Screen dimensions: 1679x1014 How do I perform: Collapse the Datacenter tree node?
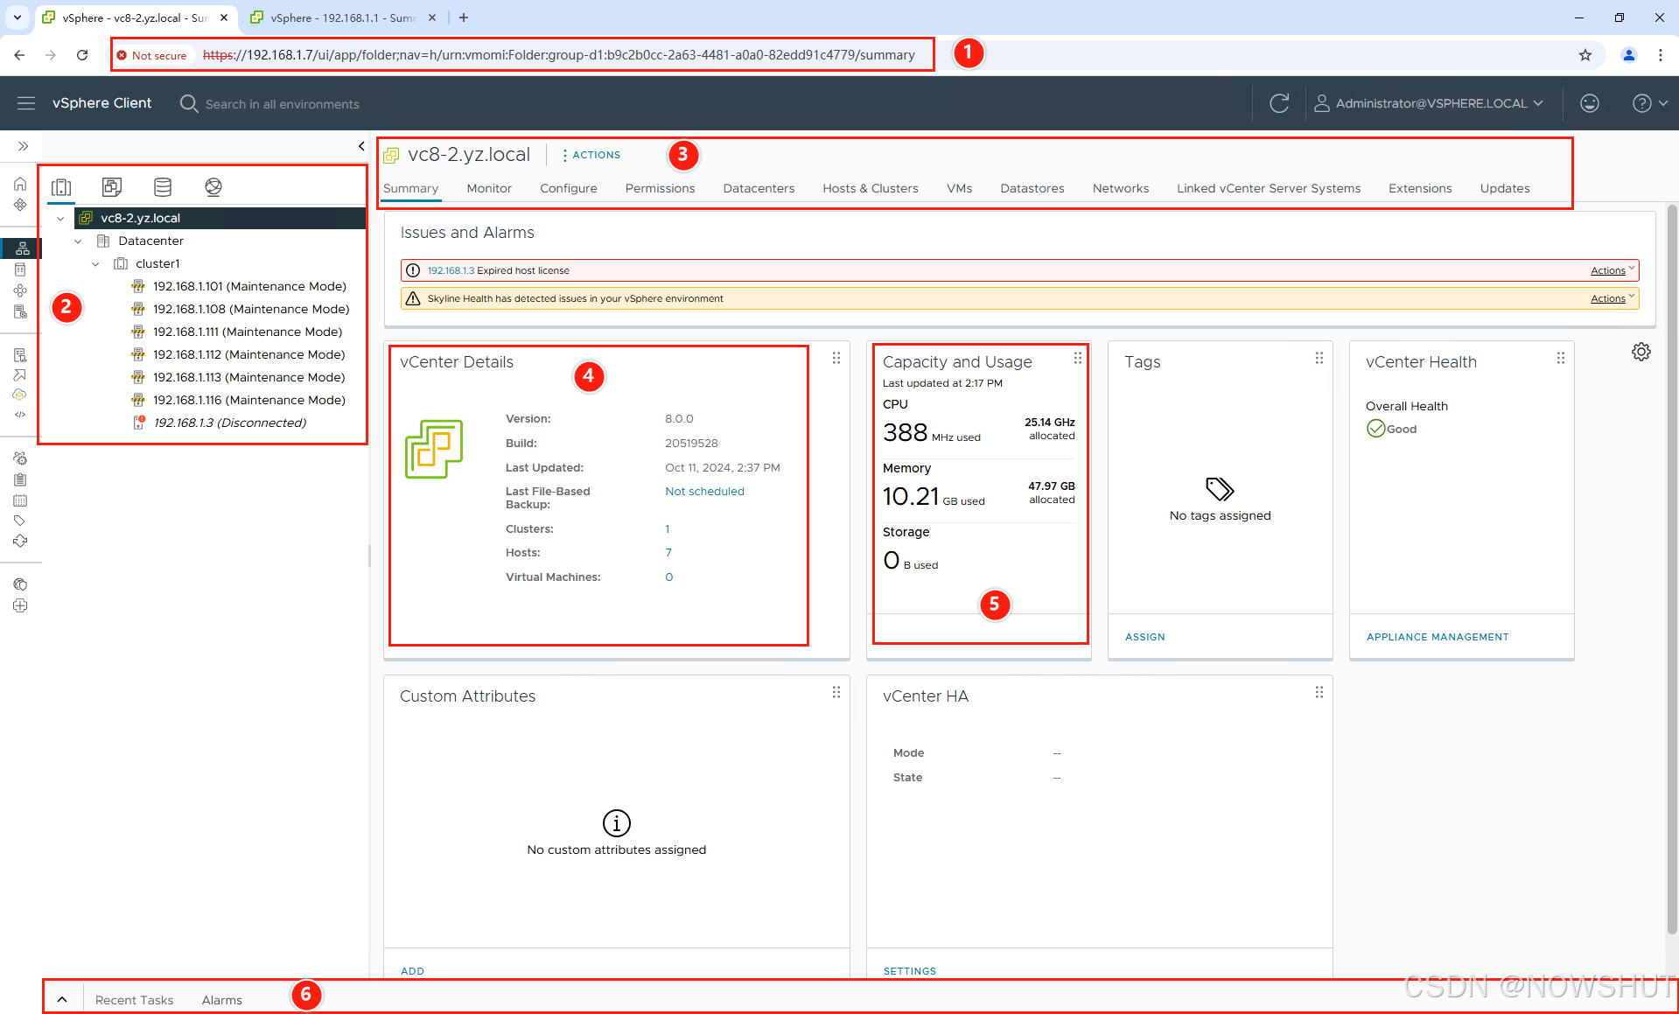[x=78, y=241]
